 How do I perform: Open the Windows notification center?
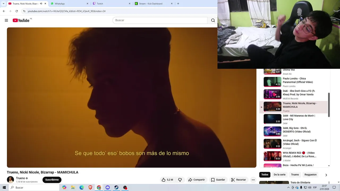coord(334,188)
